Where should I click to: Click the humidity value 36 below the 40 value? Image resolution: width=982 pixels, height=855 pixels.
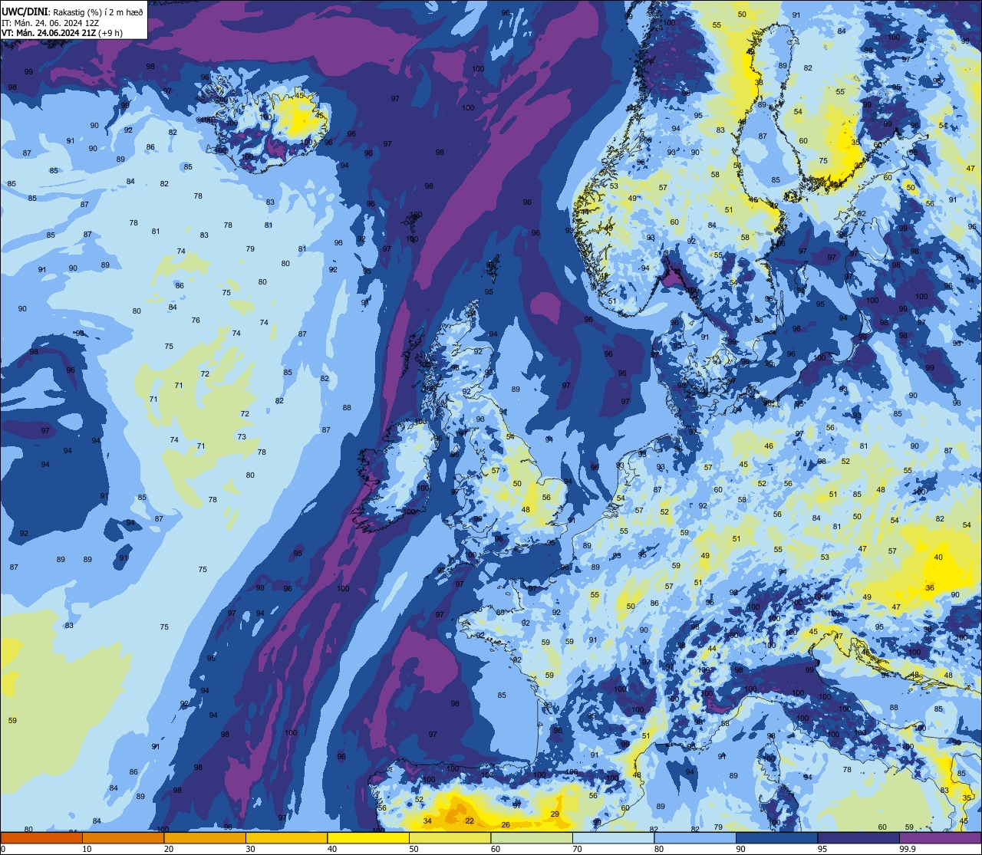(x=930, y=588)
